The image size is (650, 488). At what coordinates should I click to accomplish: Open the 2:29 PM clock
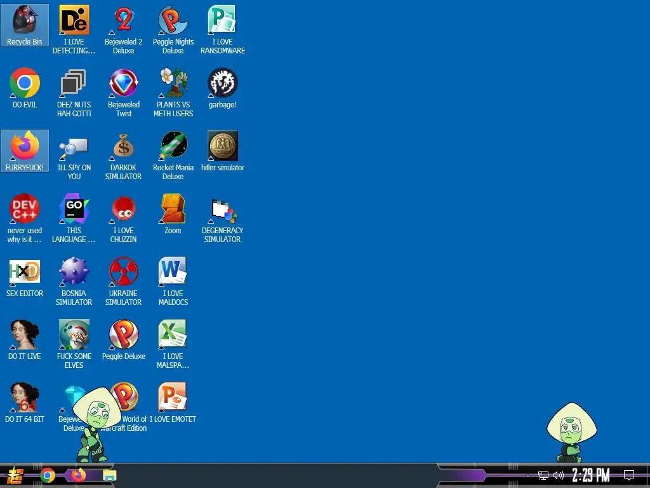coord(591,475)
